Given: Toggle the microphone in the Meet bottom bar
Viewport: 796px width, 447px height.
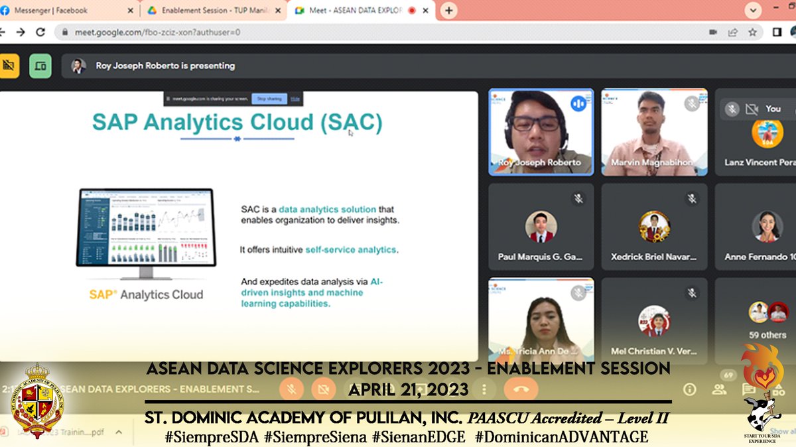Looking at the screenshot, I should coord(292,389).
